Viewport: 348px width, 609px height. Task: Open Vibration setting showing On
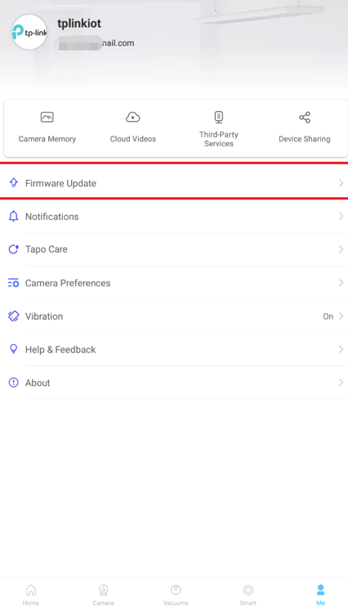(174, 316)
